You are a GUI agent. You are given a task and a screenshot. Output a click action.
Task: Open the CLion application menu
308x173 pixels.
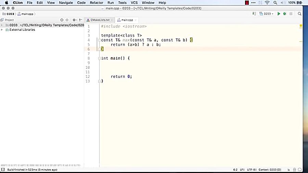(x=18, y=3)
